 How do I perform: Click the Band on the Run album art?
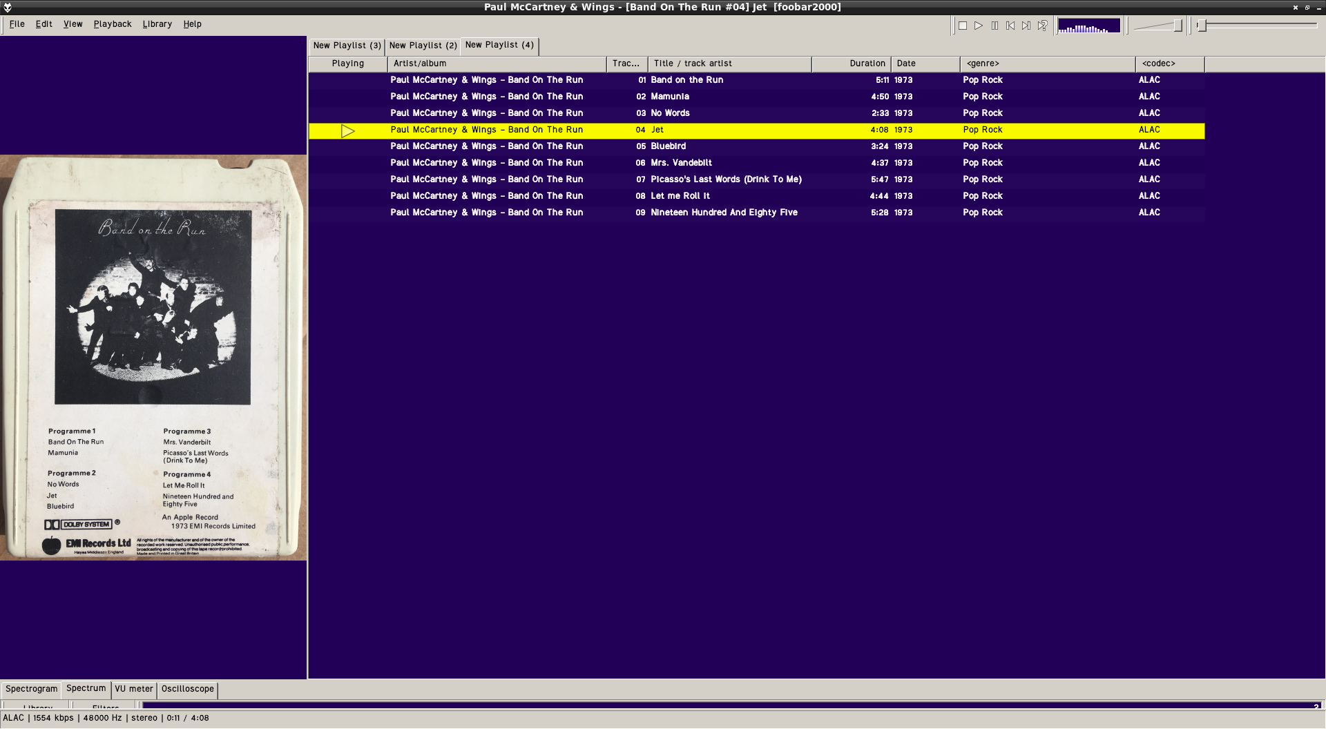[x=153, y=358]
